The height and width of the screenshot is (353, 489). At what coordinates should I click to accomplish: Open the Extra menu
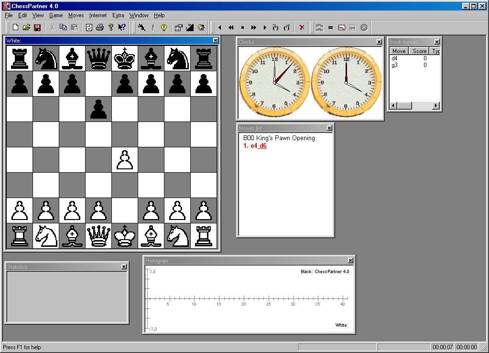pyautogui.click(x=118, y=15)
